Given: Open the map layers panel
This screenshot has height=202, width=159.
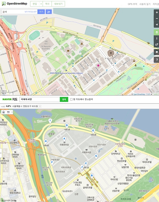Looking at the screenshot, I should pos(157,32).
